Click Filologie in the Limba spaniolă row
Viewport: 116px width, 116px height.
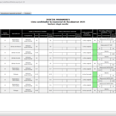pyautogui.click(x=16, y=91)
